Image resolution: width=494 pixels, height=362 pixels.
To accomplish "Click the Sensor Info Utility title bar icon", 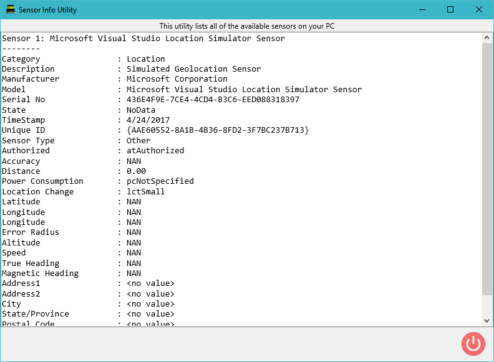I will click(x=11, y=9).
